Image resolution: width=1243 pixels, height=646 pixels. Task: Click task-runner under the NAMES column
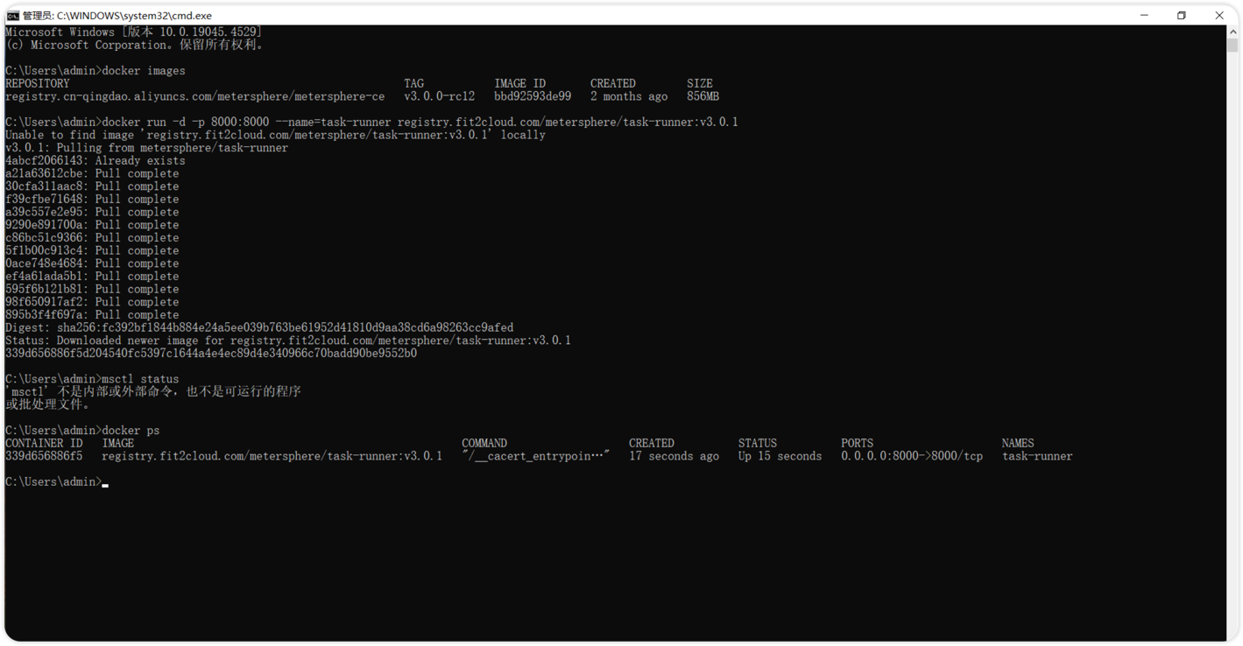coord(1037,456)
